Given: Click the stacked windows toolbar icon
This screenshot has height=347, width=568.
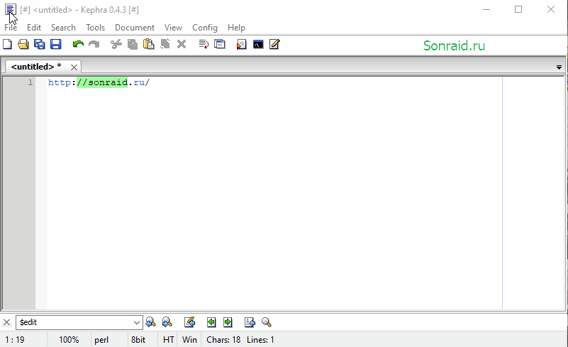Looking at the screenshot, I should [220, 44].
